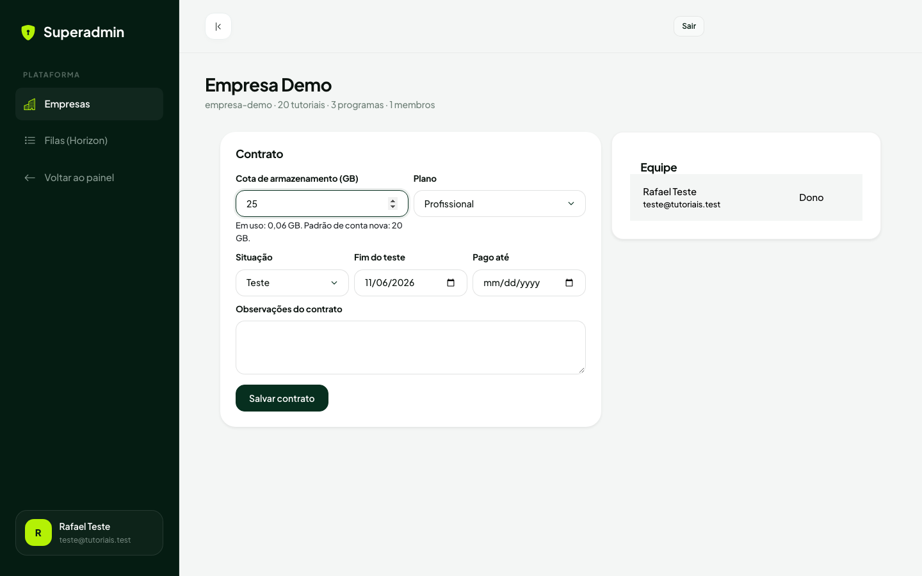Expand the Situação dropdown showing Teste
The width and height of the screenshot is (922, 576).
click(x=292, y=283)
